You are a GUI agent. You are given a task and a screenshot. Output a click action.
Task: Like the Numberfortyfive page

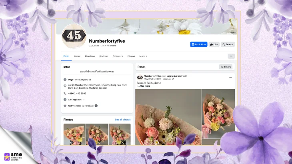point(214,44)
